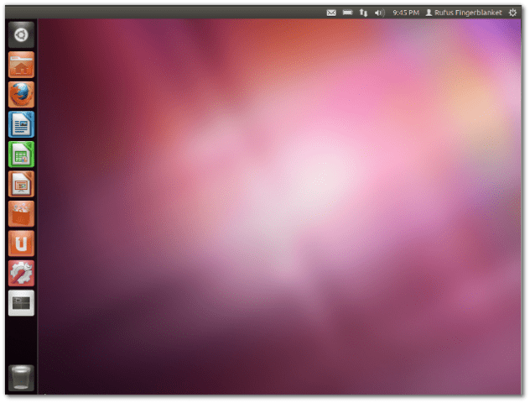Open Ubuntu One app
The image size is (530, 403).
(21, 243)
